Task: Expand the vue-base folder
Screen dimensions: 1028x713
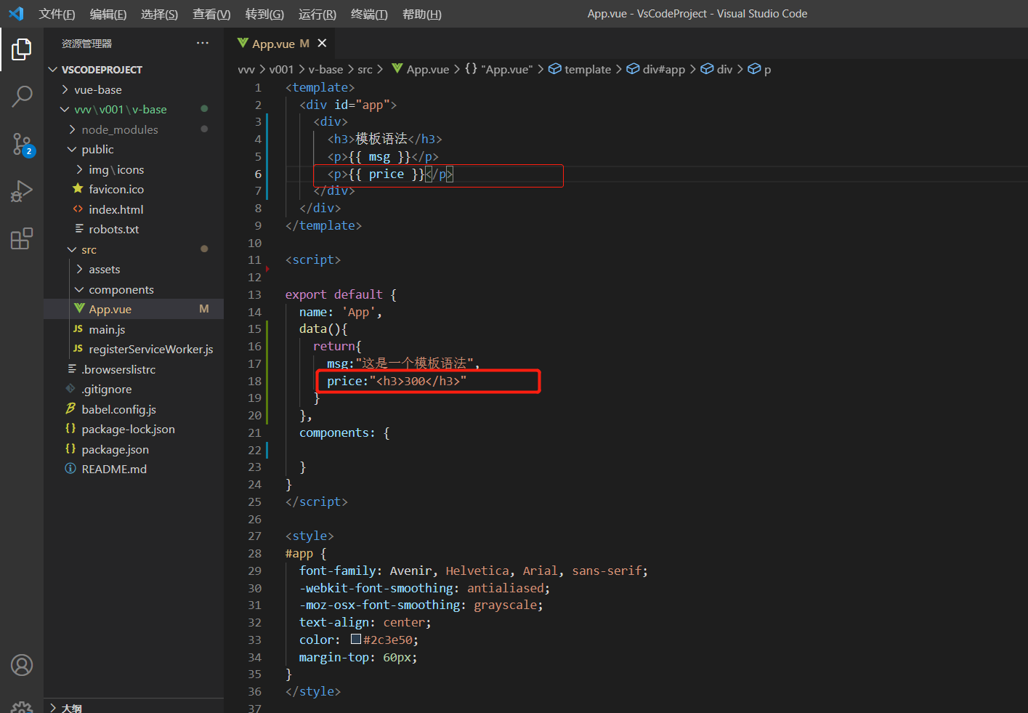Action: (65, 89)
